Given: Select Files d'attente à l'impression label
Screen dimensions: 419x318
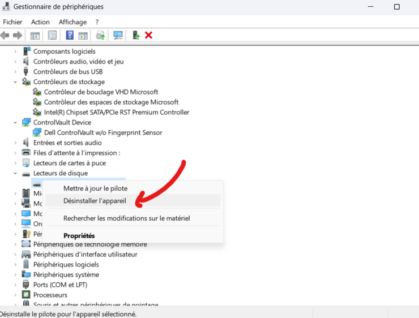Looking at the screenshot, I should (x=76, y=153).
